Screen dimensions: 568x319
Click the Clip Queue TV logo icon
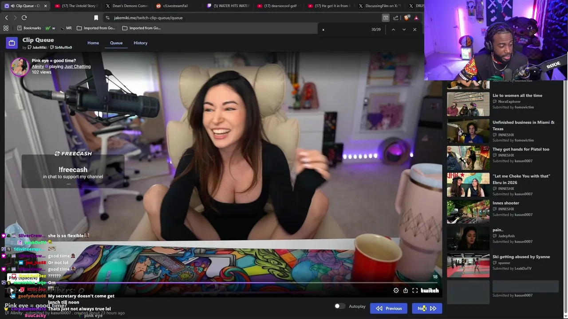[12, 43]
